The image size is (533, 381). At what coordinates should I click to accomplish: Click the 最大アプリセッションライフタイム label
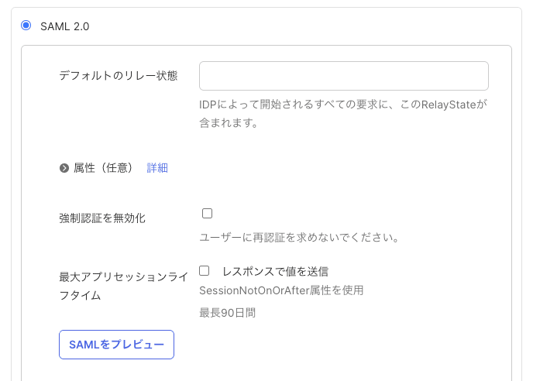click(x=123, y=276)
